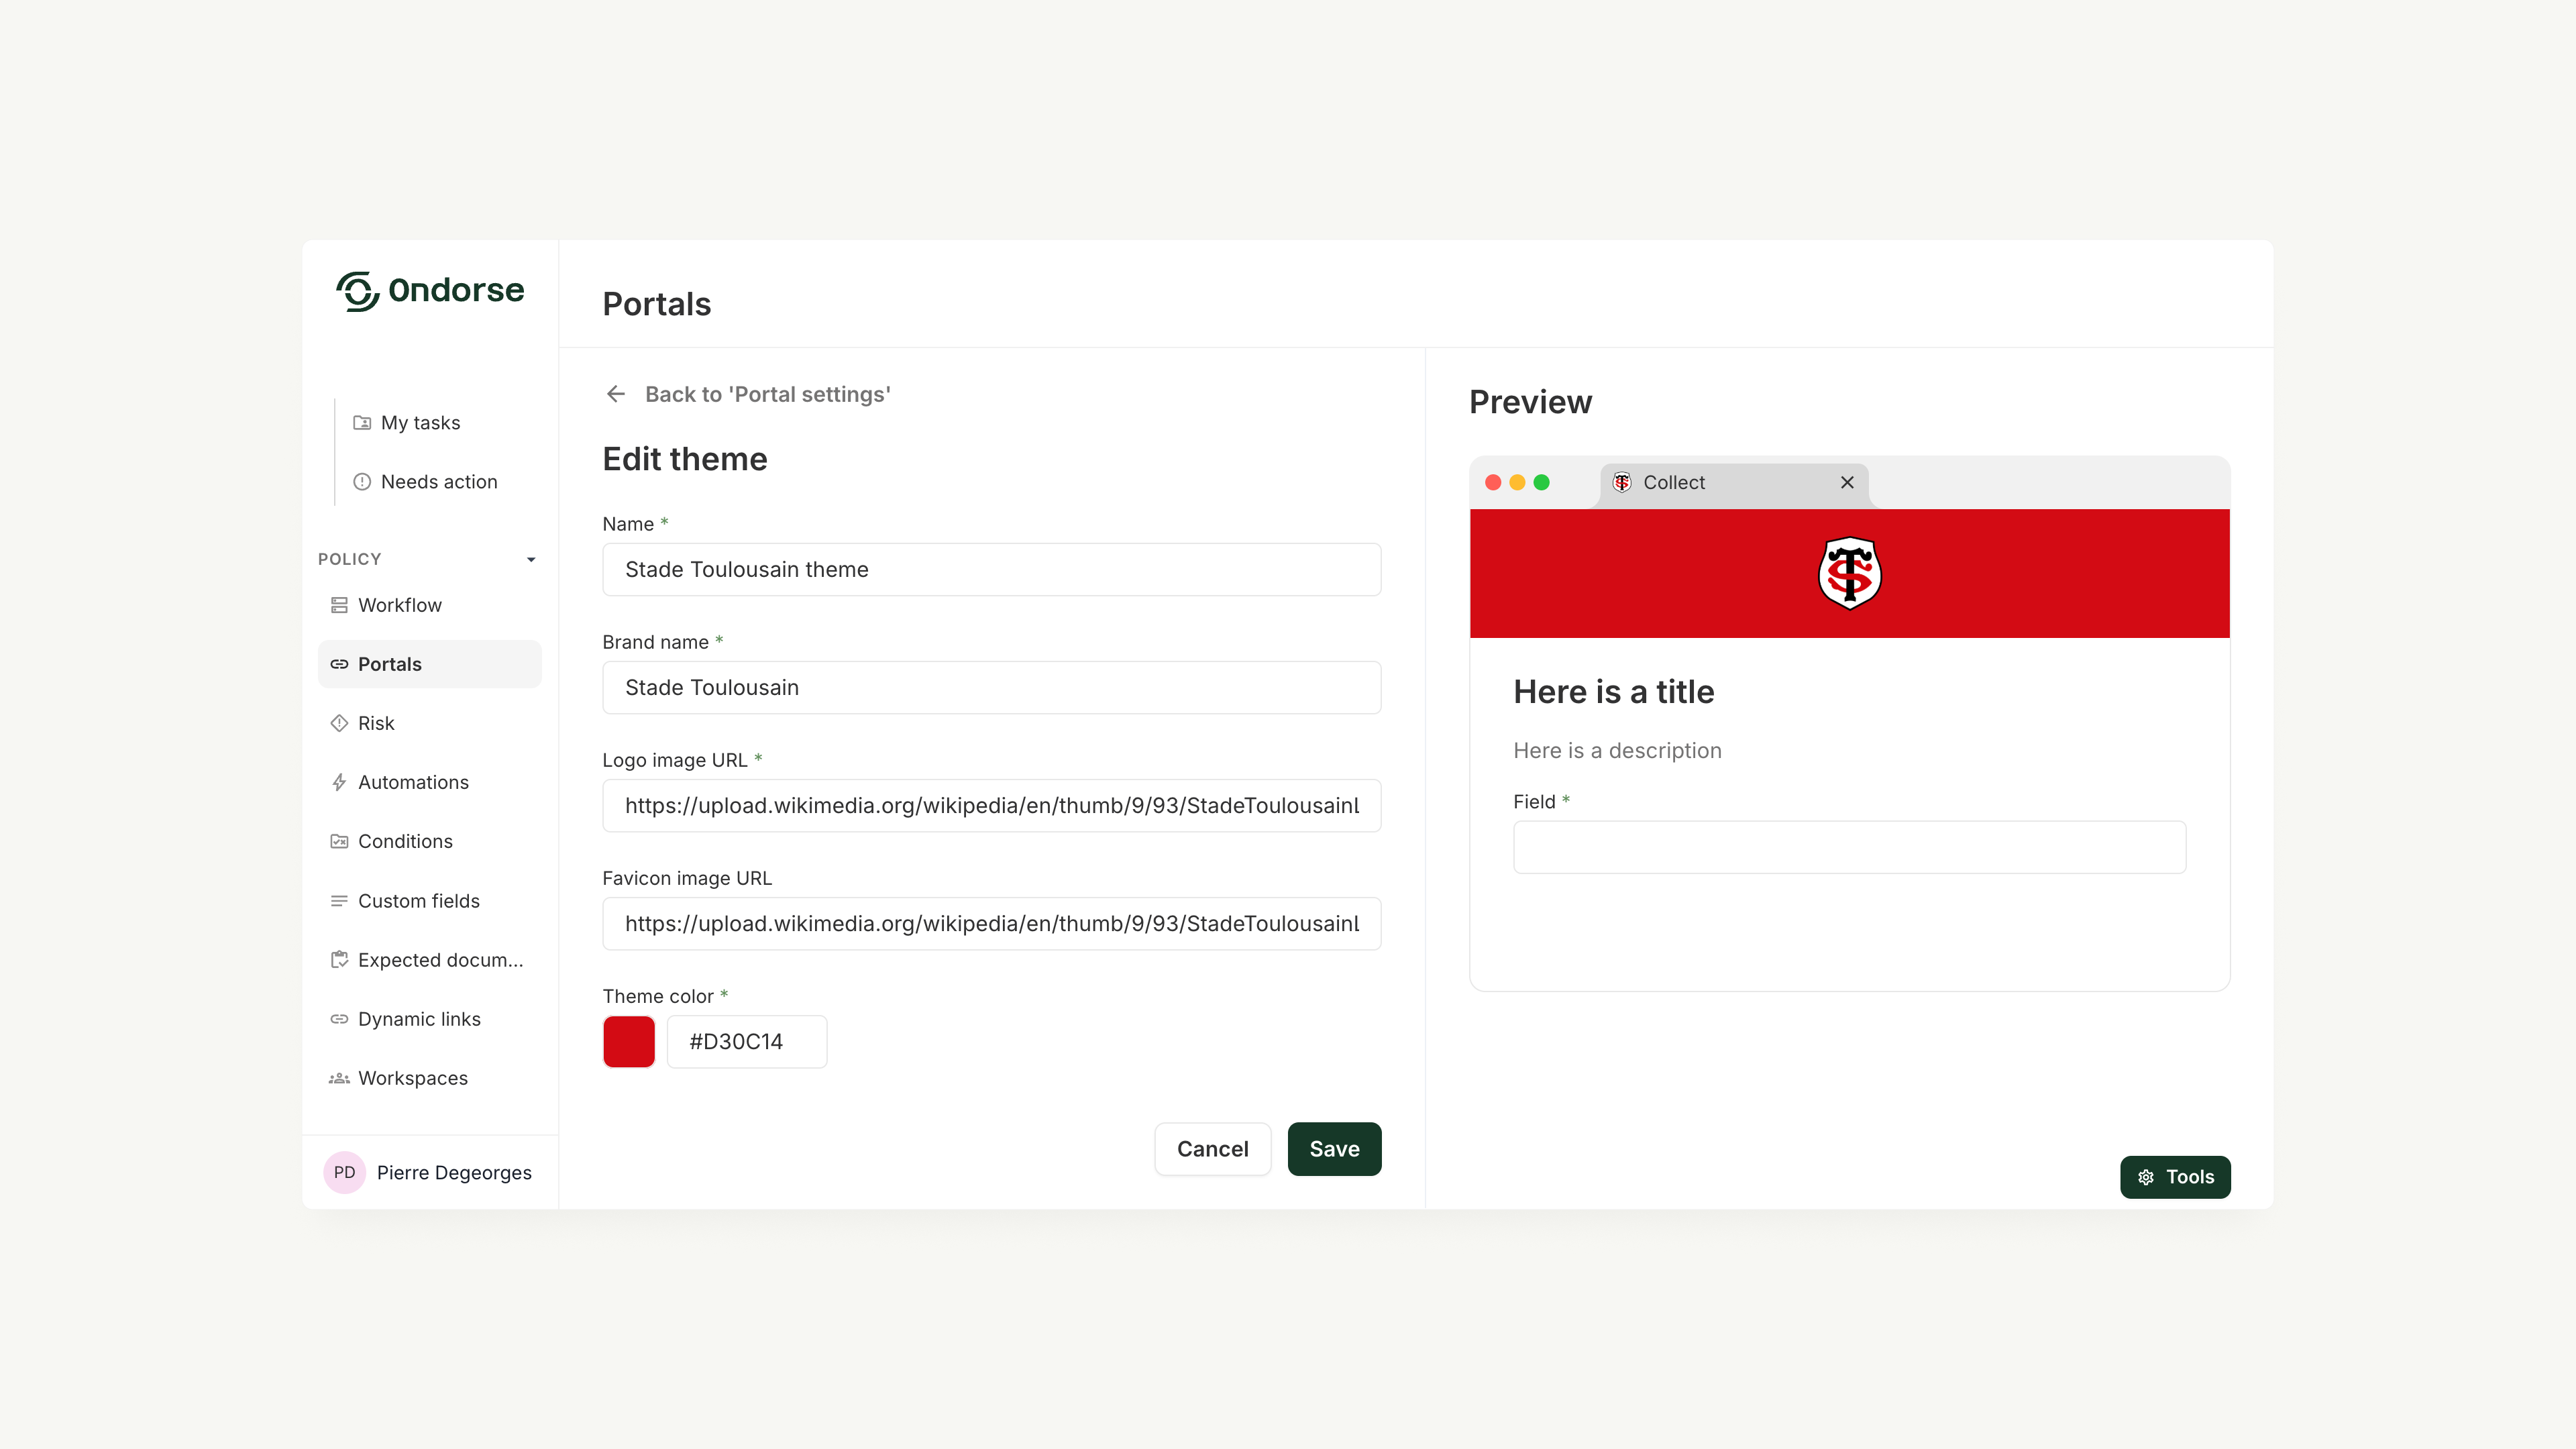Click the Conditions sidebar icon
2576x1449 pixels.
tap(339, 841)
